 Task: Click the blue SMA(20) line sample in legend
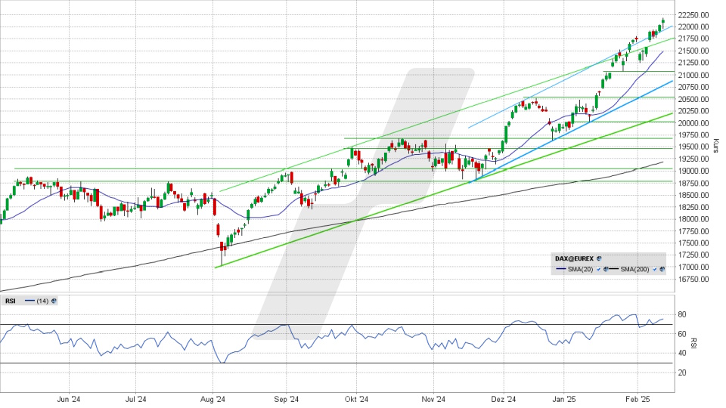561,269
